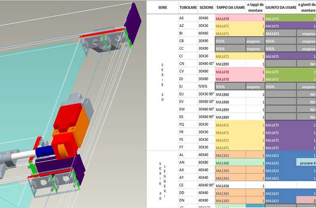Click MA1475 giunto cell in FS row
The image size is (316, 208).
click(281, 140)
